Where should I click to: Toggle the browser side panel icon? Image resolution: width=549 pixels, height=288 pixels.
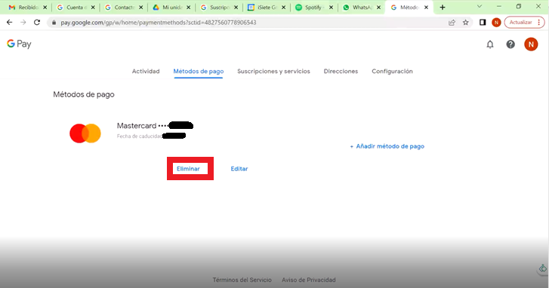(x=483, y=23)
